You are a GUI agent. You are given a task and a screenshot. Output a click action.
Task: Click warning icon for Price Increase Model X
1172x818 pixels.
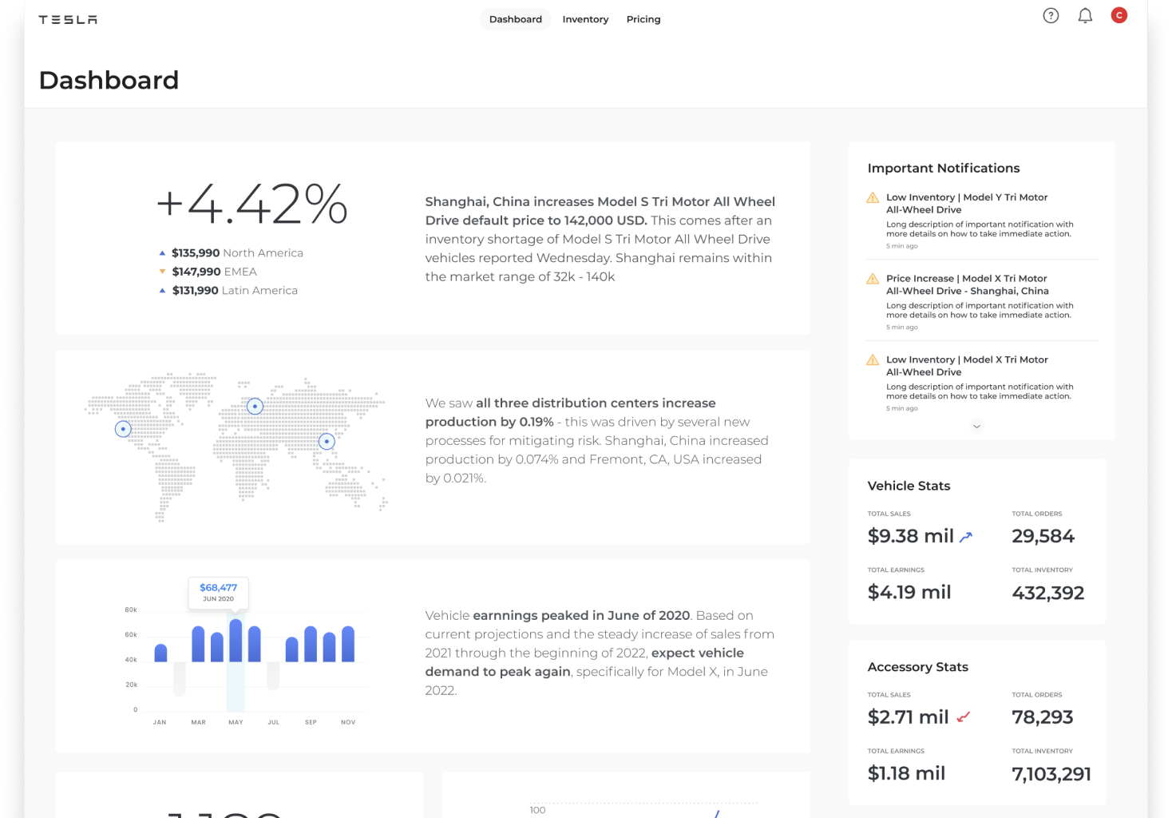point(873,279)
